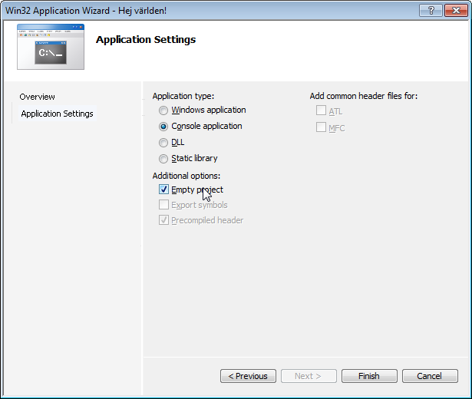Enable the MFC header files checkbox
This screenshot has width=472, height=399.
(x=321, y=127)
